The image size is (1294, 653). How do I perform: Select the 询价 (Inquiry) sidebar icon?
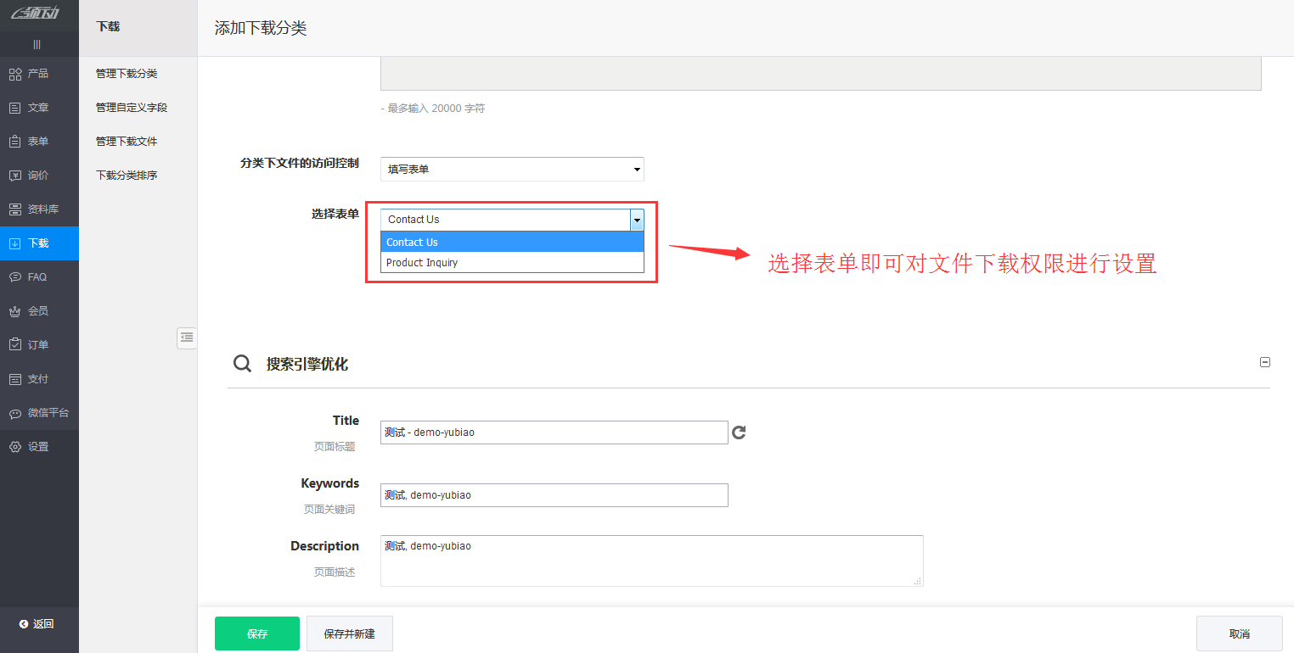15,176
